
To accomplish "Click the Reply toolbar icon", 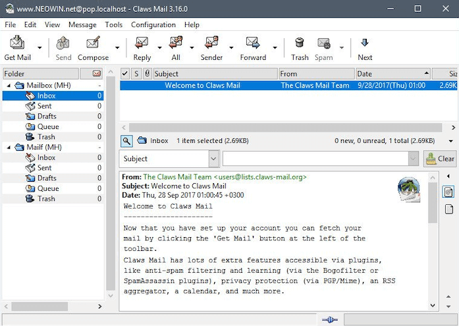I will pos(142,43).
